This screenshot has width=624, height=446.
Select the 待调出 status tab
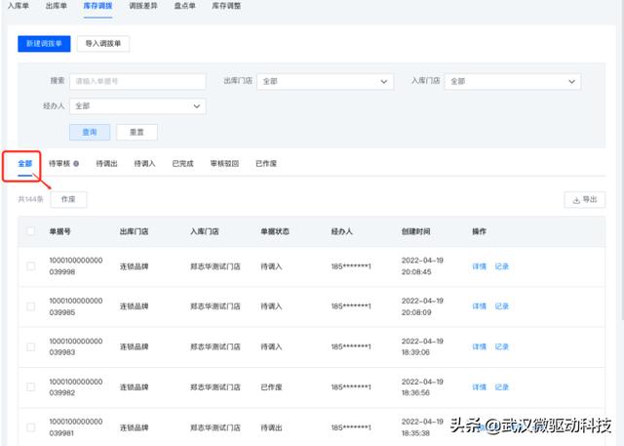click(x=106, y=164)
